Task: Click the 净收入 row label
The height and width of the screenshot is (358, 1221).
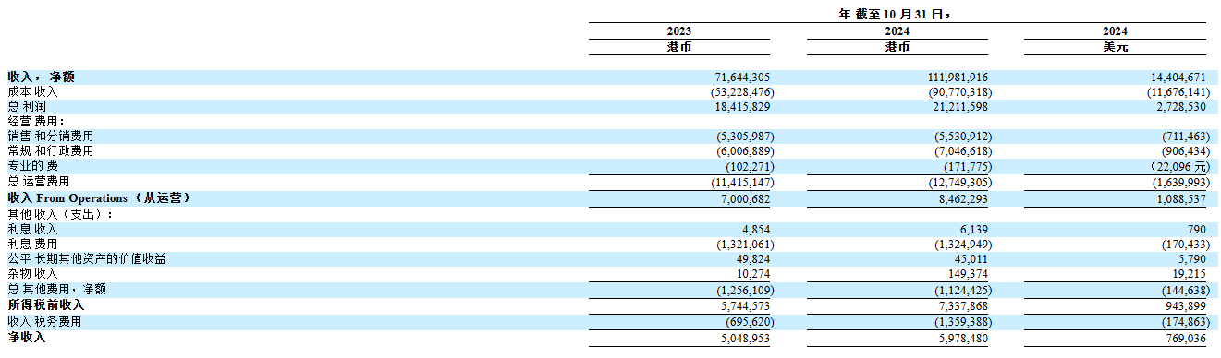Action: click(27, 338)
